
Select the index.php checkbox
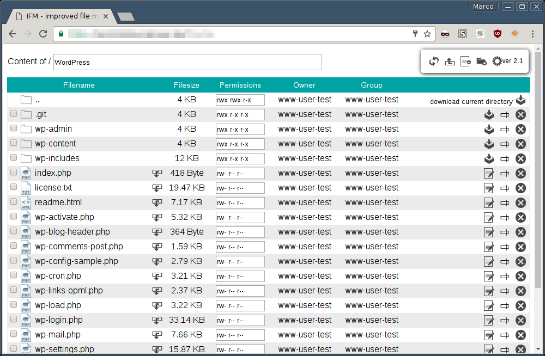point(14,172)
